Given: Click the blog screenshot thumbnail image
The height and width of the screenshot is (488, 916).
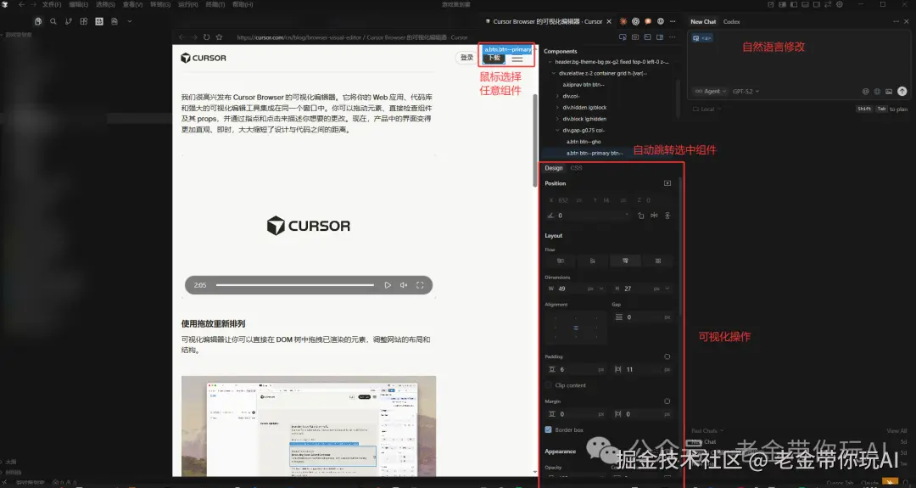Looking at the screenshot, I should (x=309, y=426).
